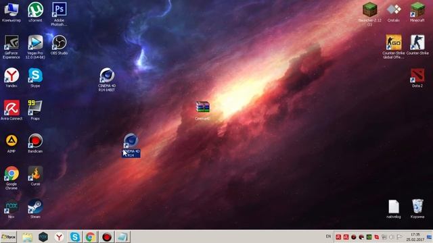Click the EN language indicator
This screenshot has height=243, width=433.
point(328,236)
